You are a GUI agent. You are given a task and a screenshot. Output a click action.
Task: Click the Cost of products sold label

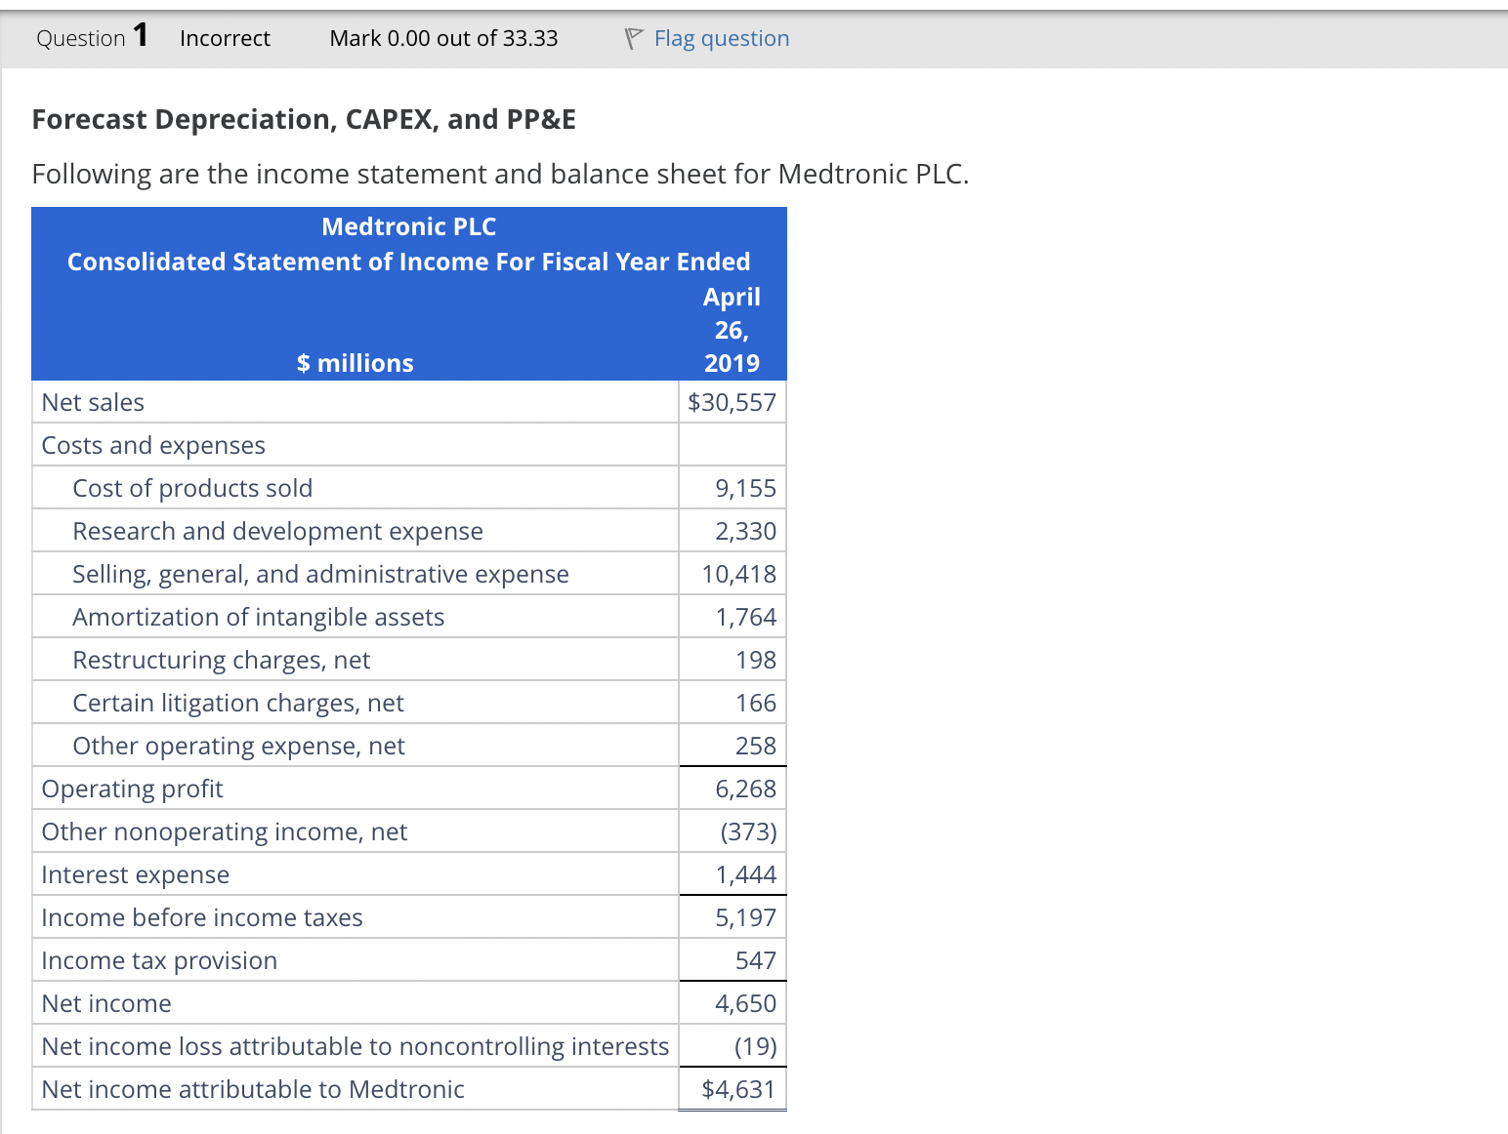tap(192, 488)
